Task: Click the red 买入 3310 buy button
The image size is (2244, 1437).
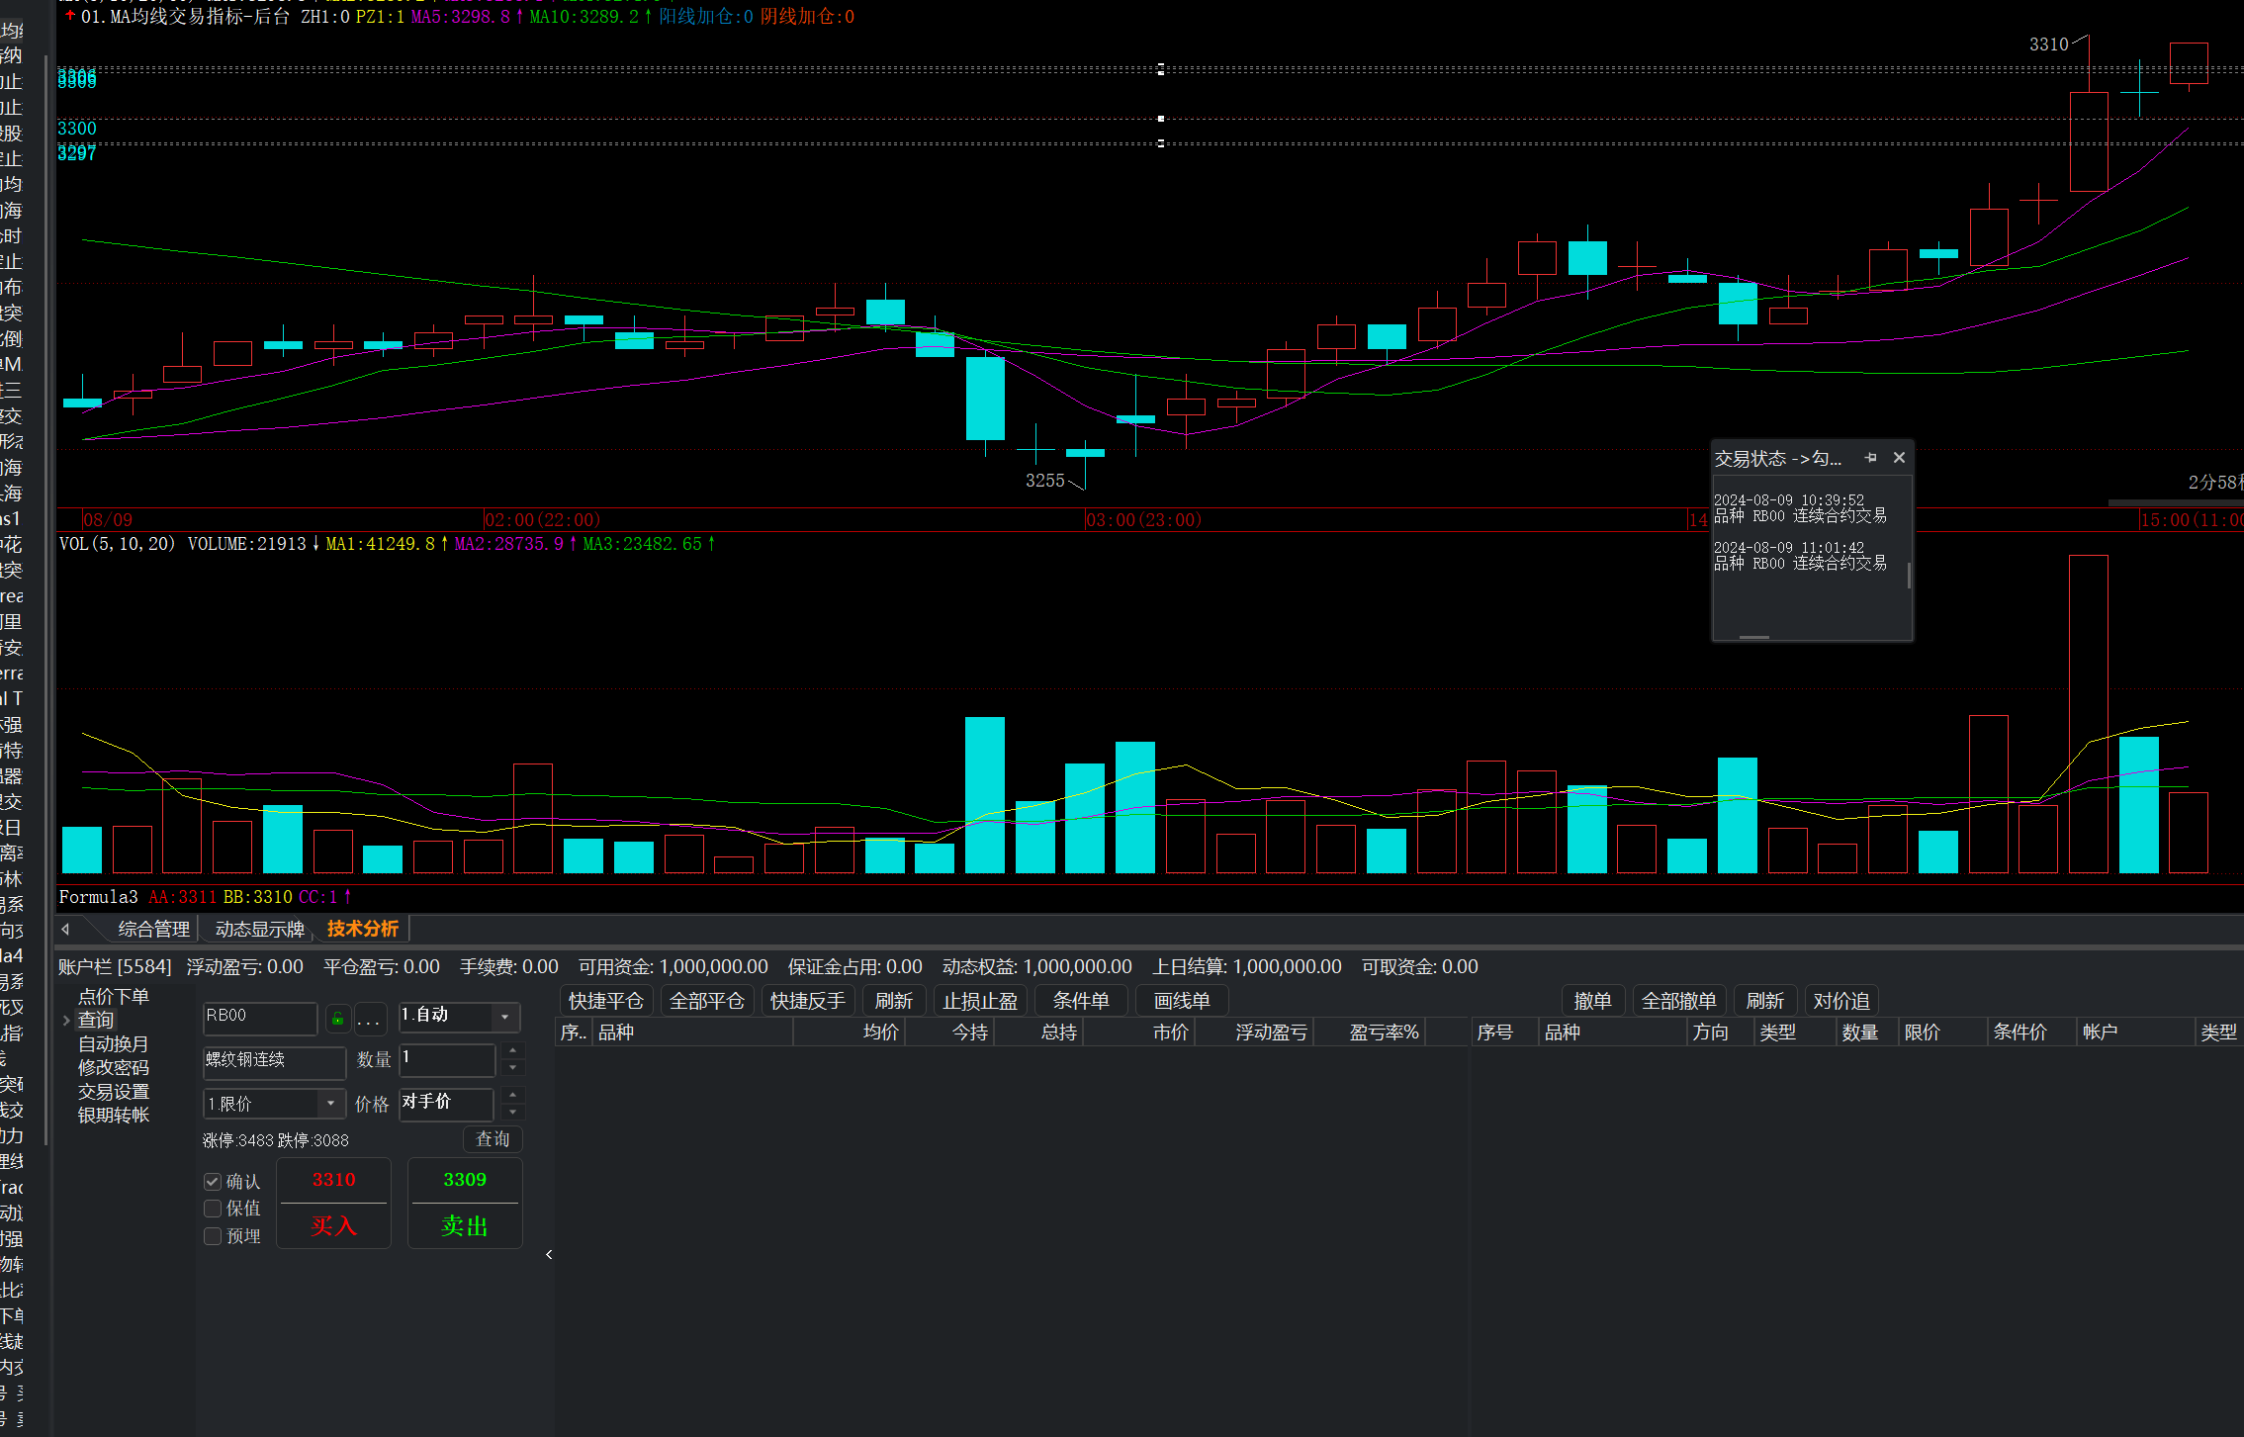Action: [333, 1204]
